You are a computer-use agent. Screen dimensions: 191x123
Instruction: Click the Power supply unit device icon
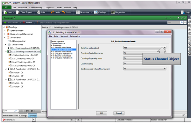coord(9,48)
